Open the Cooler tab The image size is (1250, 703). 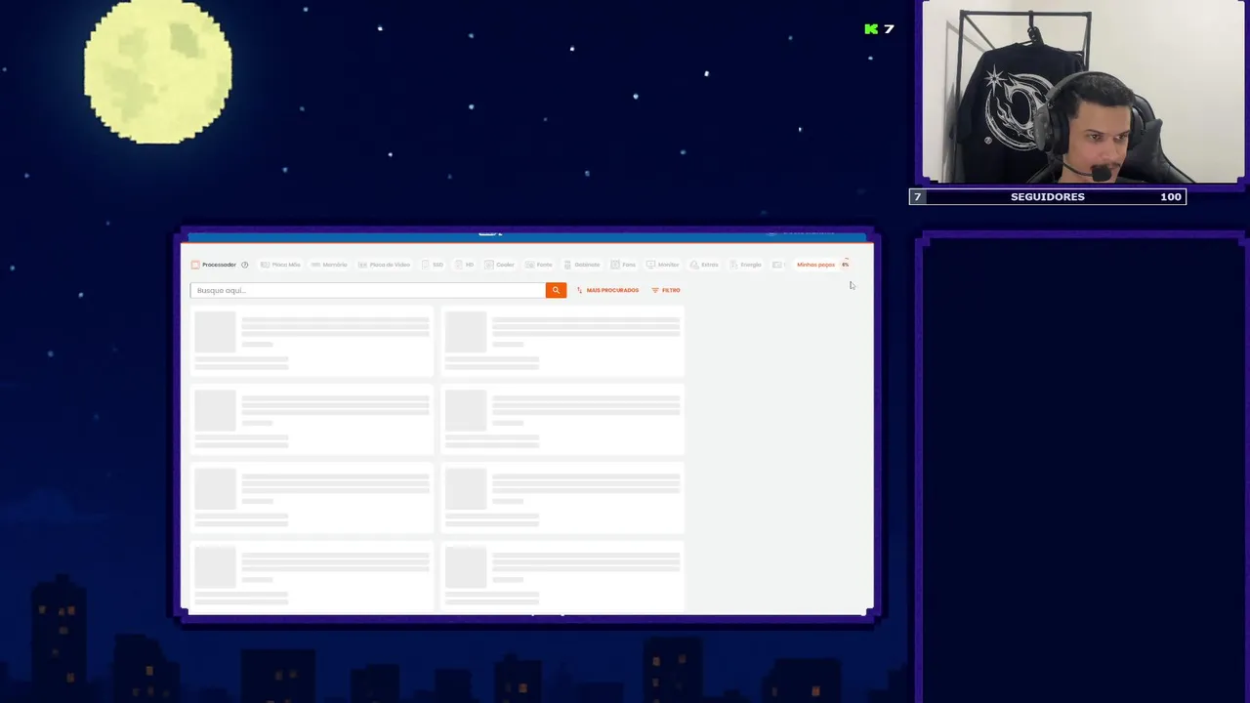pos(499,265)
